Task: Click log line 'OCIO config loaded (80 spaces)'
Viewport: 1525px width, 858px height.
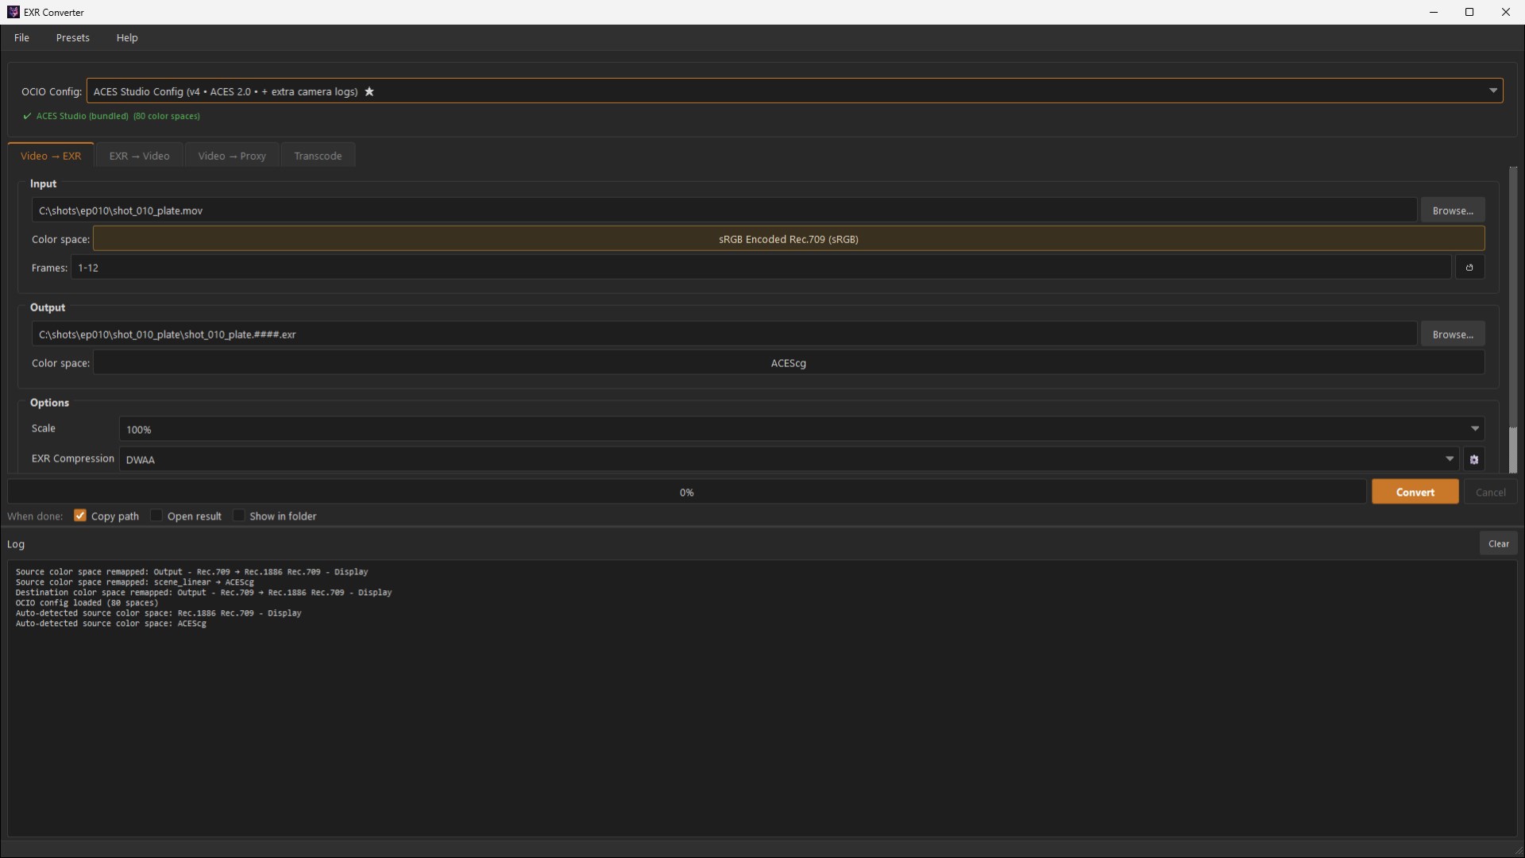Action: click(87, 602)
